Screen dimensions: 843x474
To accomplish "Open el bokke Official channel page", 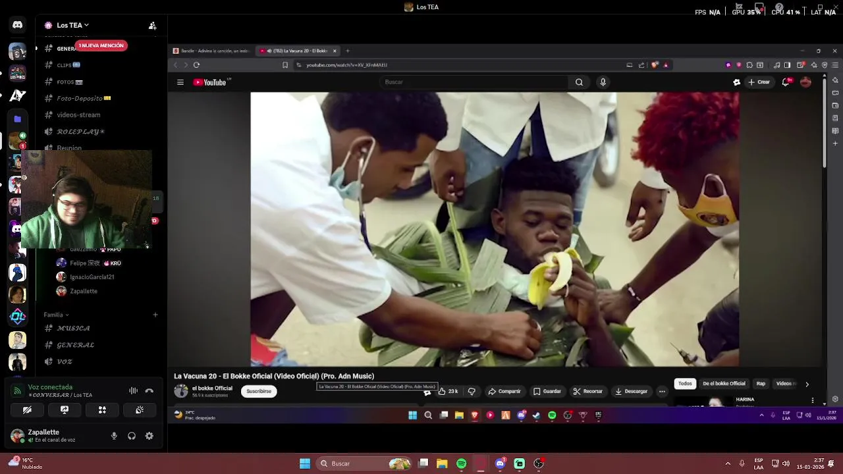I will point(212,388).
